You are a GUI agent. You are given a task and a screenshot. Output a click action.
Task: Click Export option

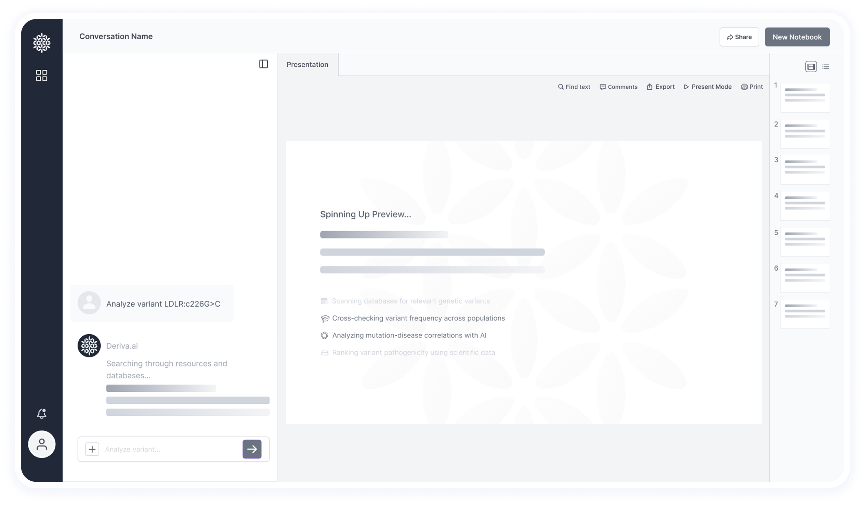(661, 87)
